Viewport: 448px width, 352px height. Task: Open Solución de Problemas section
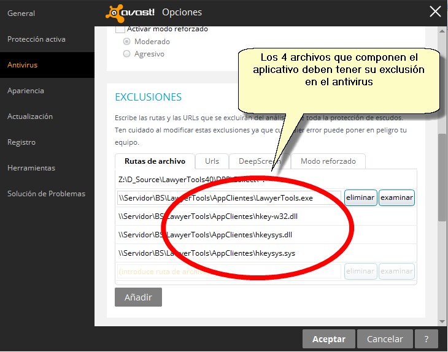[46, 194]
